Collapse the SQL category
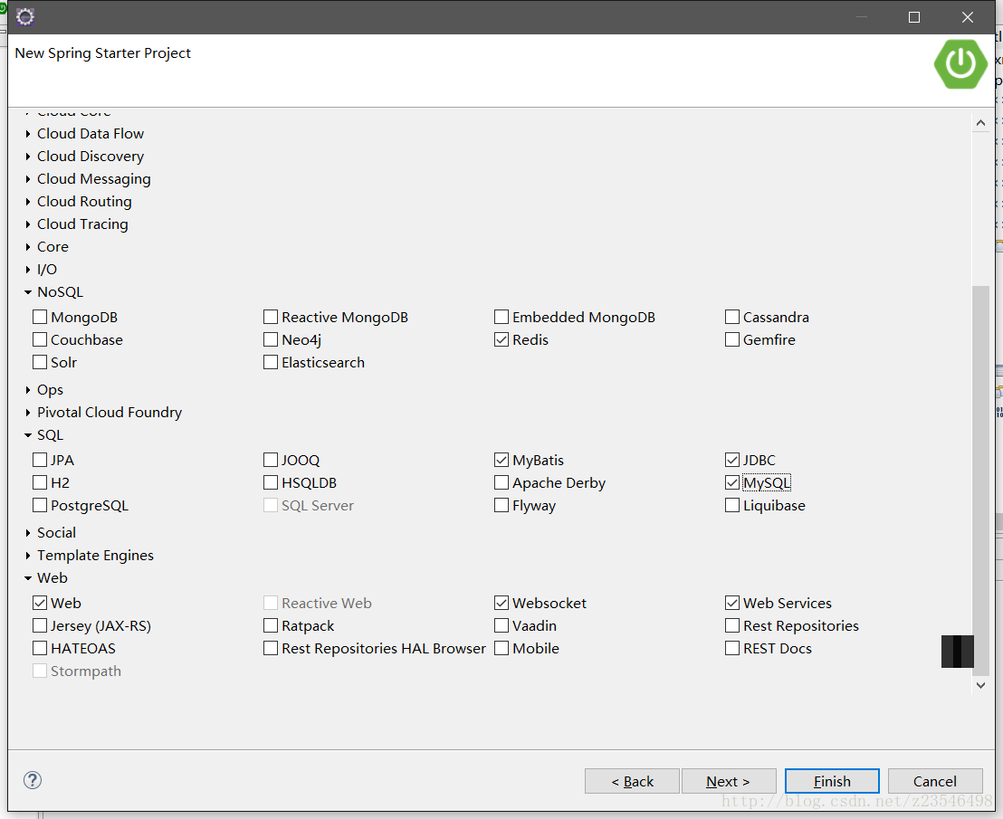This screenshot has height=819, width=1003. point(28,435)
